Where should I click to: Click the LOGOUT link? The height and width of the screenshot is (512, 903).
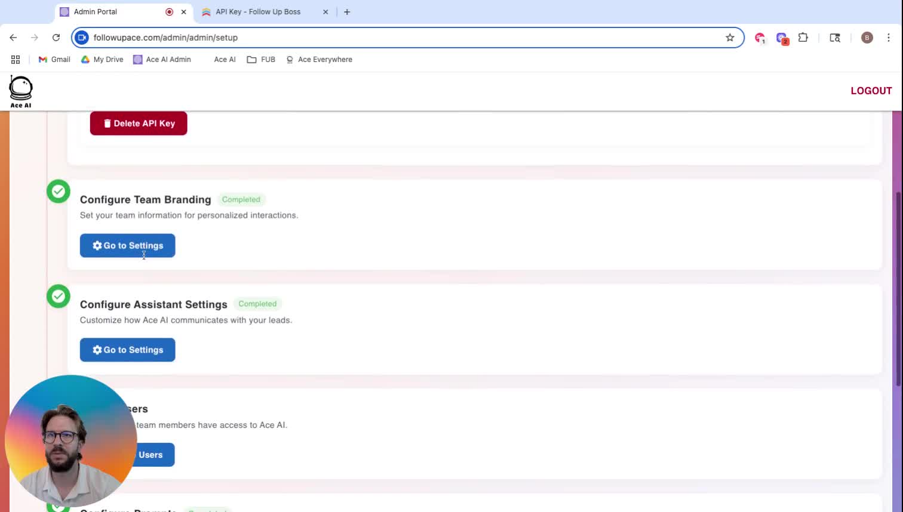[871, 91]
